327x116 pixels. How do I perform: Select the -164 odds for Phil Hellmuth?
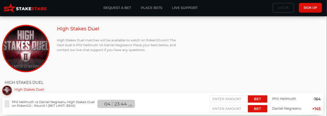pos(316,99)
